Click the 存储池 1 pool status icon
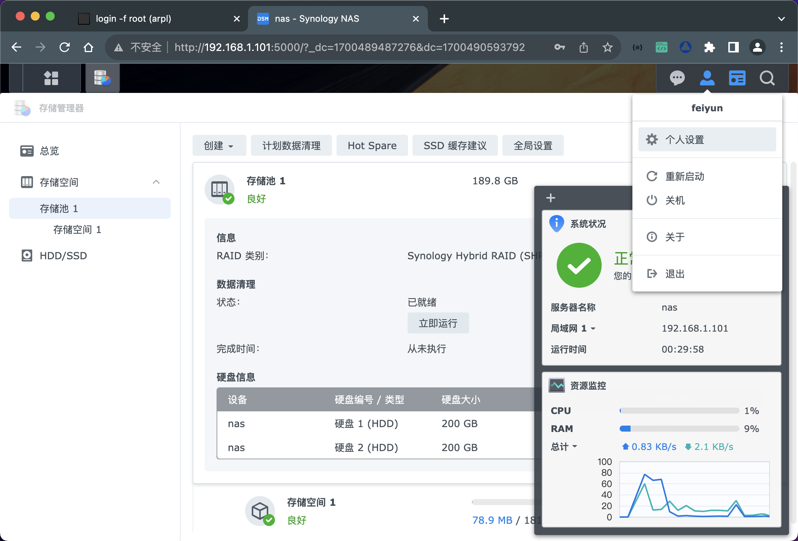798x541 pixels. click(x=220, y=190)
